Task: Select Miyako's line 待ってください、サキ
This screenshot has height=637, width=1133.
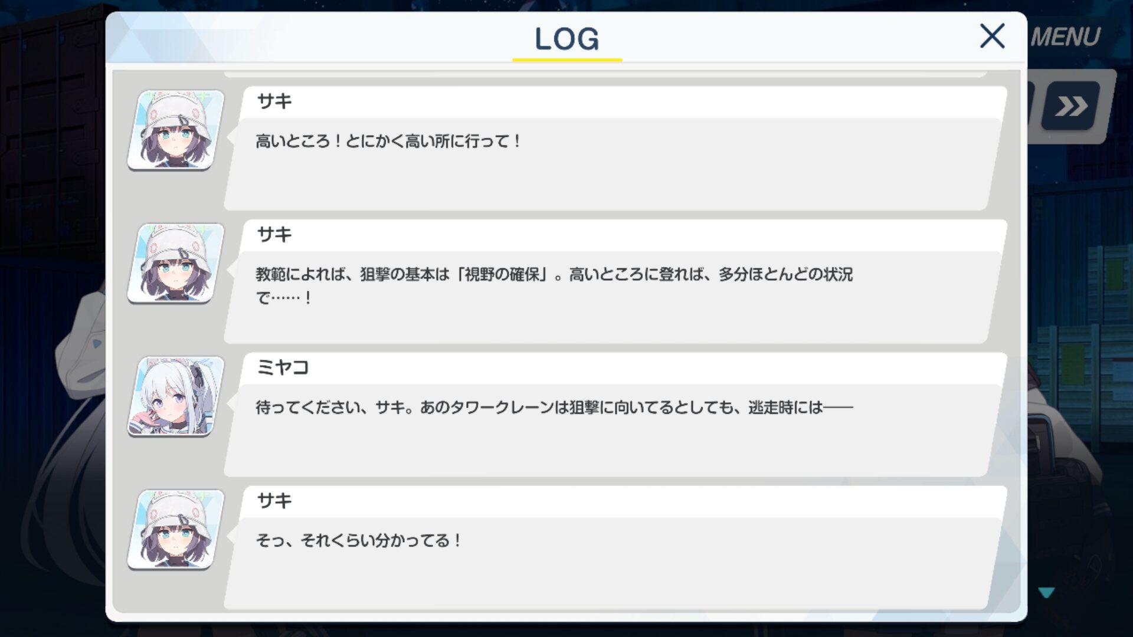Action: (554, 408)
